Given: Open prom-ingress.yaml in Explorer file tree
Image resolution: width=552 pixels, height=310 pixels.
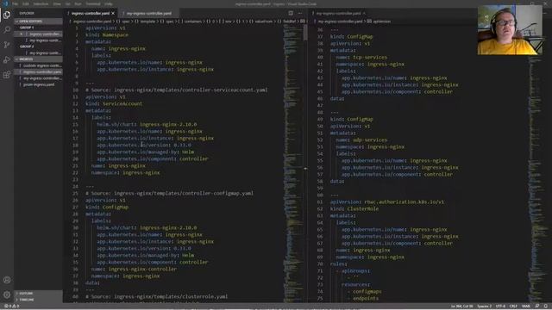Looking at the screenshot, I should point(39,84).
